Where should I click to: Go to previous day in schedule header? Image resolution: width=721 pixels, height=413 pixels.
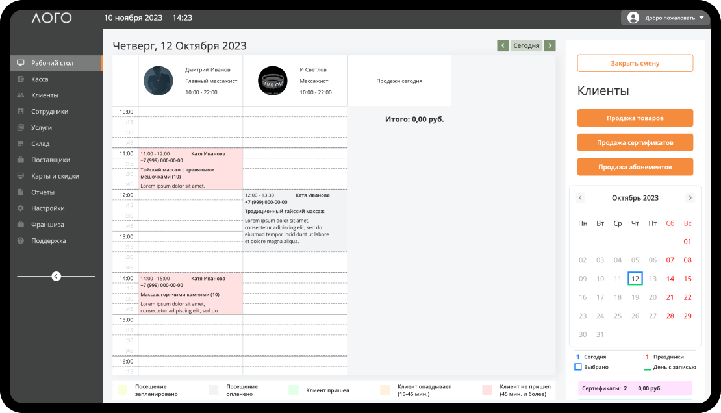503,45
